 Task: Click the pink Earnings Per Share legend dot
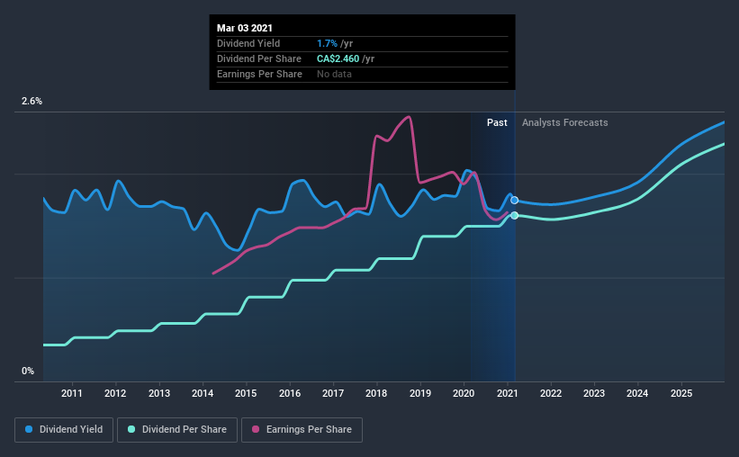click(x=256, y=429)
